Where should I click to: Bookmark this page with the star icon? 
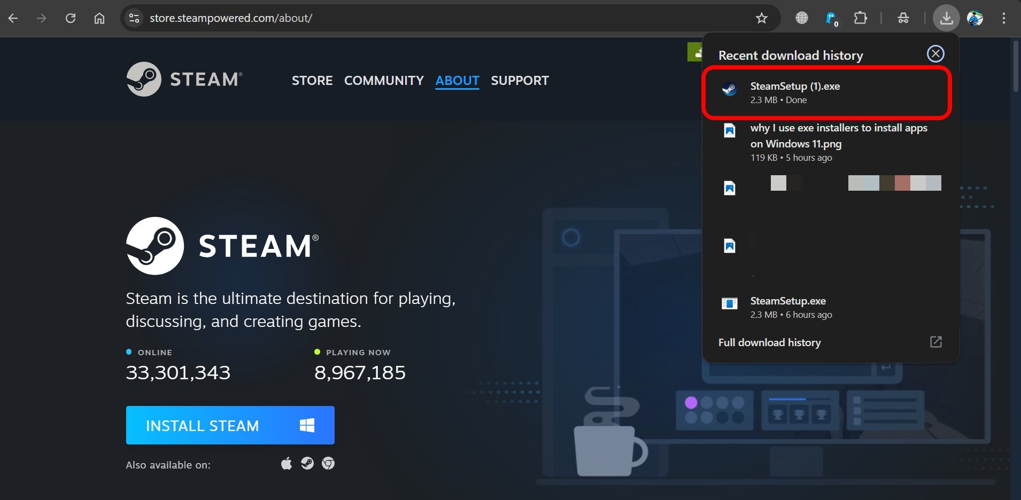761,18
